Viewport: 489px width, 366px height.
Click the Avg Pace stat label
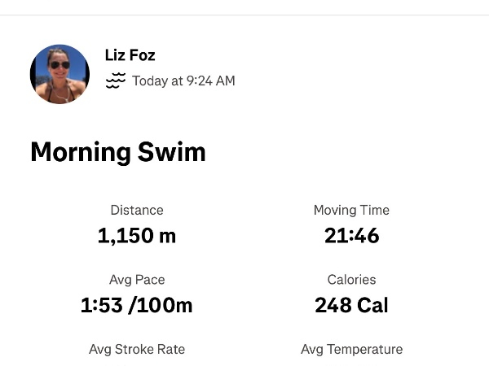(137, 279)
